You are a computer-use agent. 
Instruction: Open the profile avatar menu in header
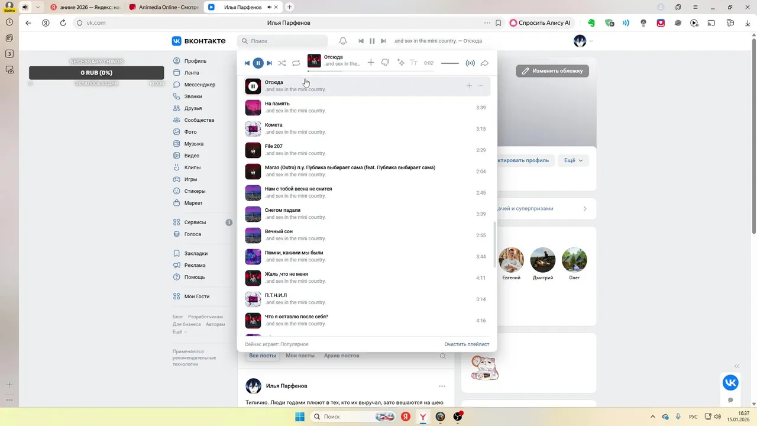[x=583, y=41]
